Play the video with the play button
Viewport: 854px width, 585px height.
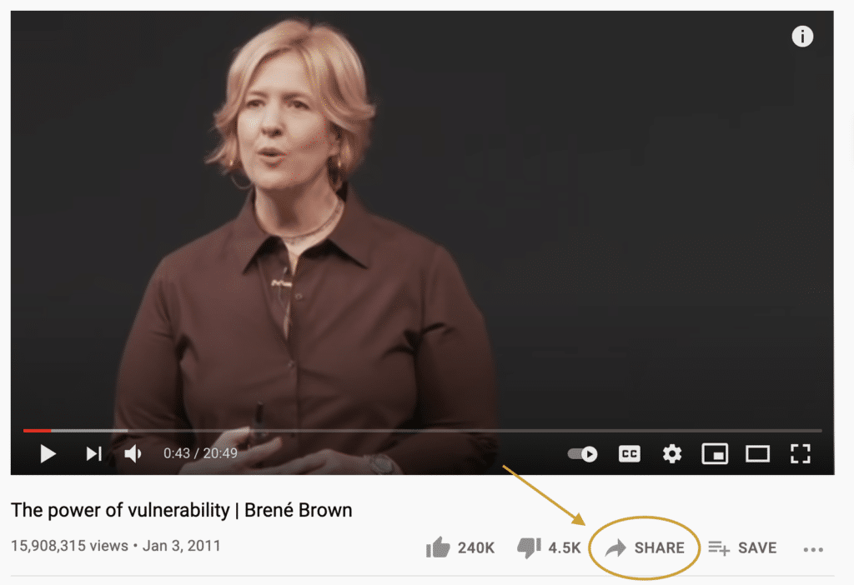pyautogui.click(x=48, y=453)
